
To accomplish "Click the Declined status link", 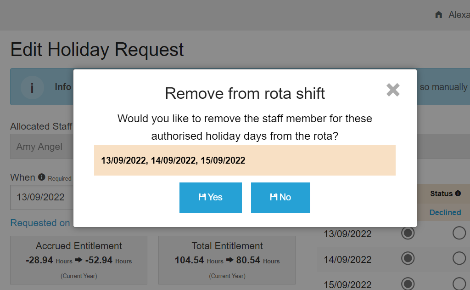I will tap(445, 212).
